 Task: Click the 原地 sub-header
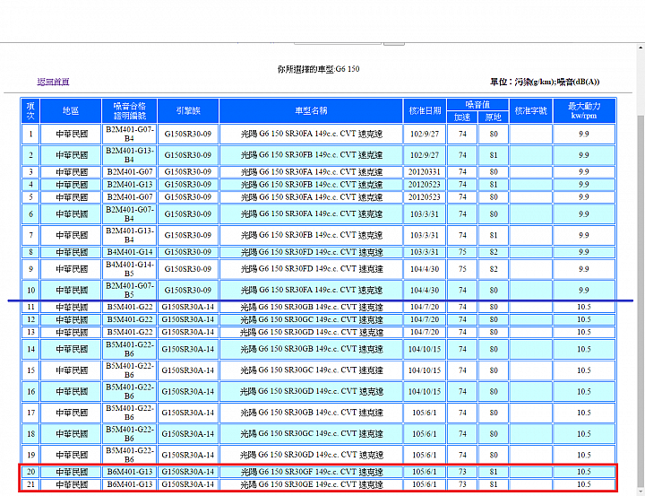tap(494, 117)
